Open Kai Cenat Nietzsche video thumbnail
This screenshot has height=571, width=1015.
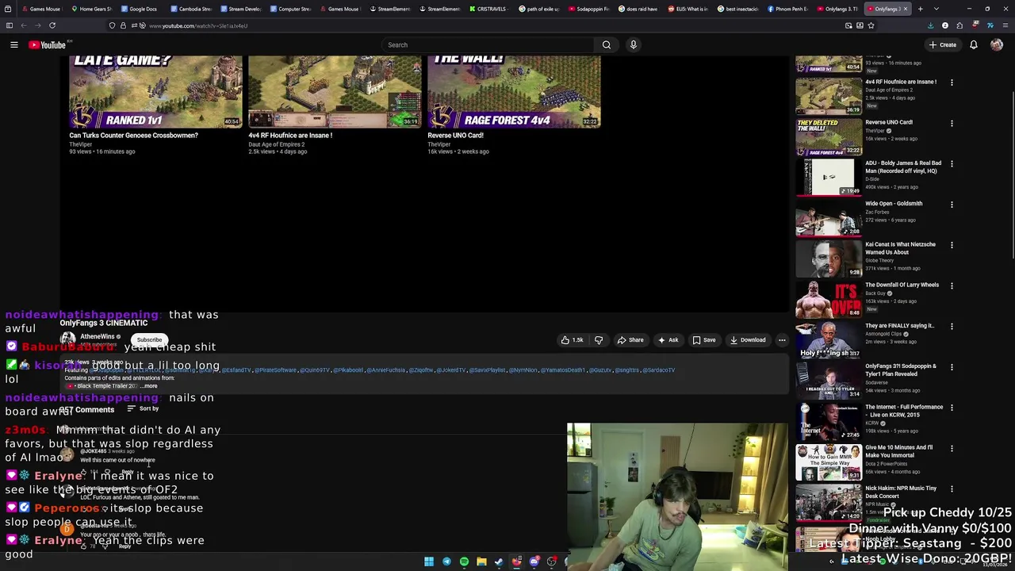coord(829,259)
